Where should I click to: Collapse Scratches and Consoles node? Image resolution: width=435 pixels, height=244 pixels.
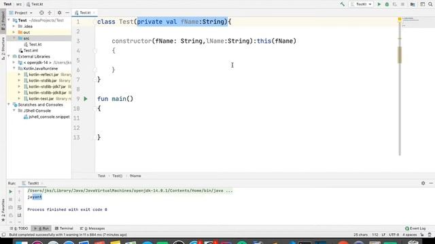[9, 104]
